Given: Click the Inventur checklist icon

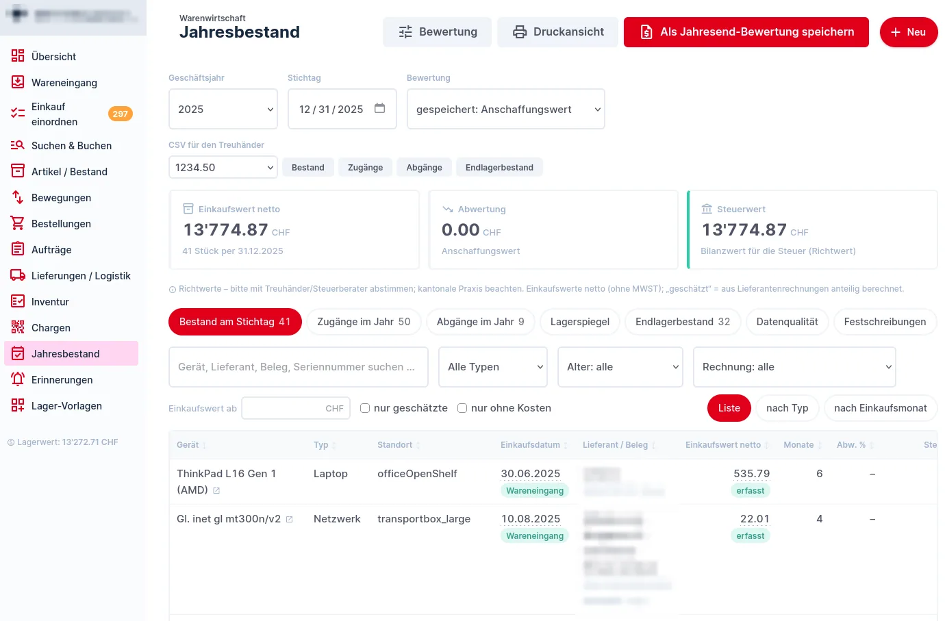Looking at the screenshot, I should 18,301.
